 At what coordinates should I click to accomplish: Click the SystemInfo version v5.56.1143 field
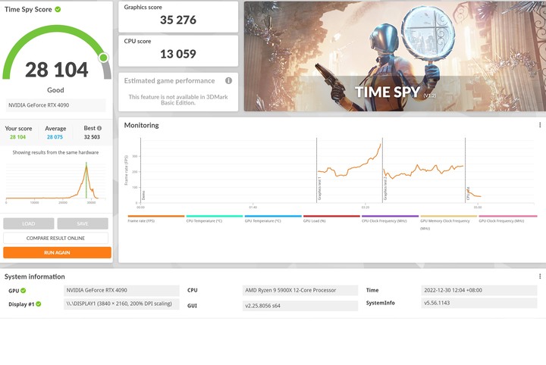tap(479, 303)
